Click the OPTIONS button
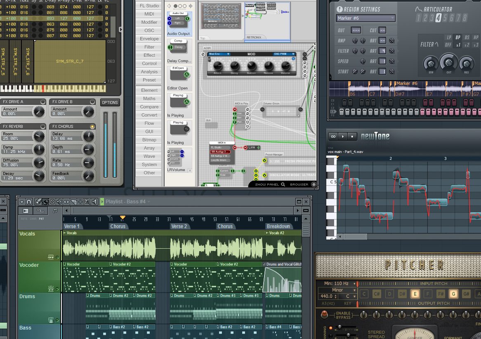Screen dimensions: 481x339 (x=110, y=103)
